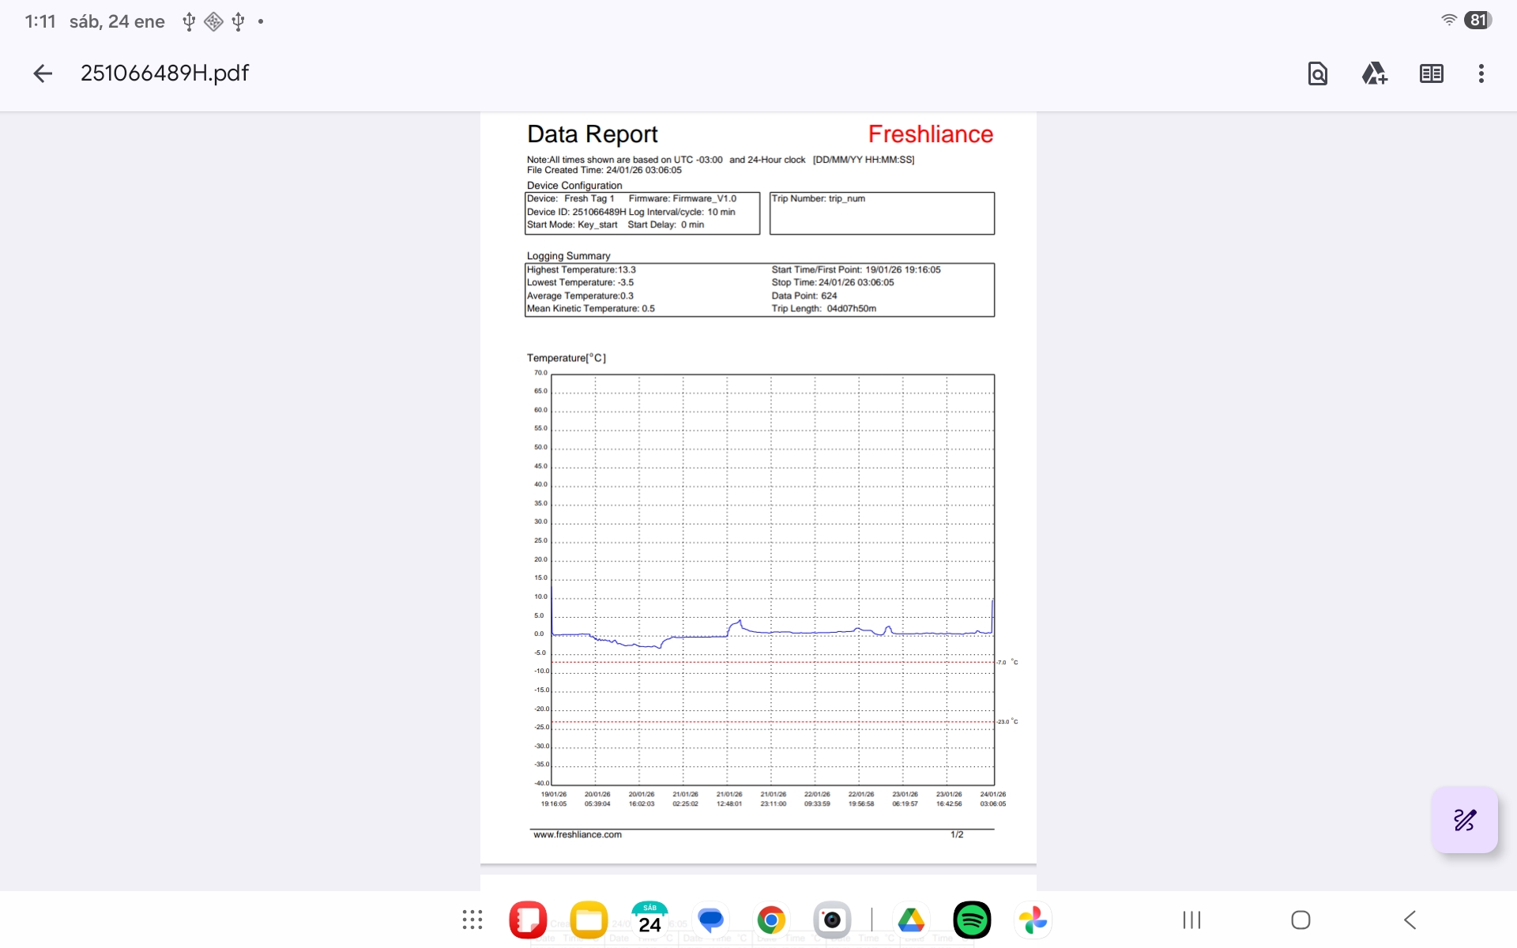
Task: Launch the red notes app in dock
Action: pyautogui.click(x=528, y=920)
